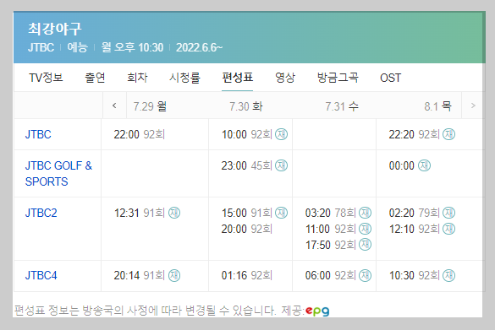Click the rerun icon beside 03:20 78회
Screen dimensions: 495x330
[x=366, y=214]
